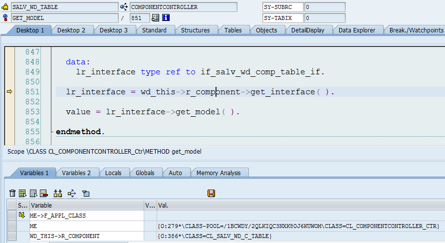Open the Locals variables tab
The width and height of the screenshot is (445, 243).
tap(113, 173)
